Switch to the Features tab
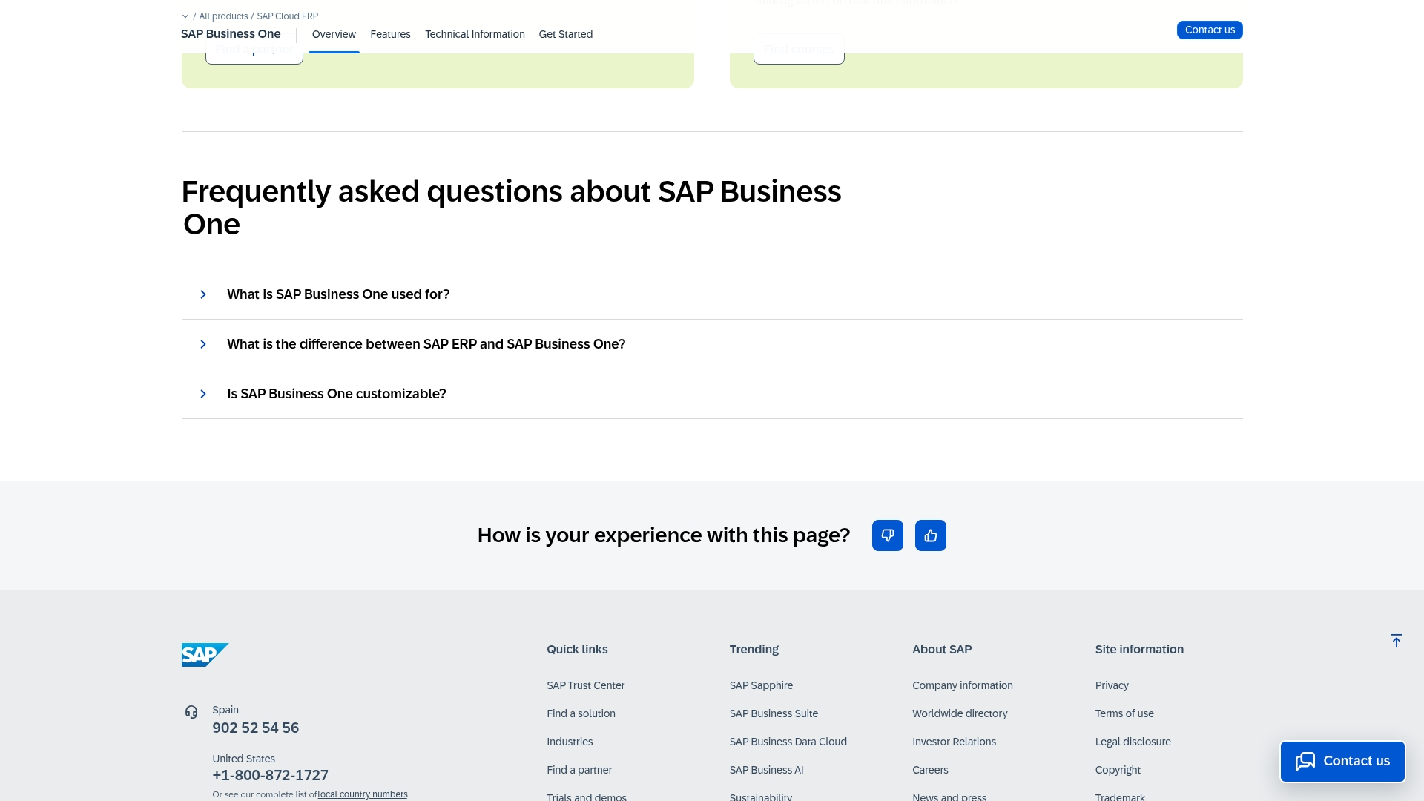 pyautogui.click(x=390, y=34)
